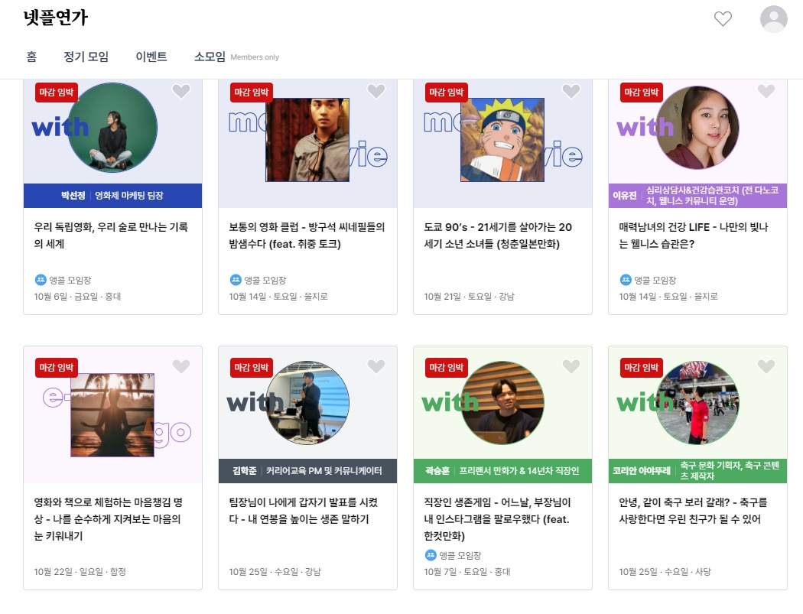The image size is (803, 614).
Task: Toggle the heart on 이유진's 웰니스 습관 card
Action: (766, 91)
